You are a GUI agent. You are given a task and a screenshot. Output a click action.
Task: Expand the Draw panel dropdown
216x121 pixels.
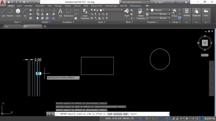pos(18,22)
